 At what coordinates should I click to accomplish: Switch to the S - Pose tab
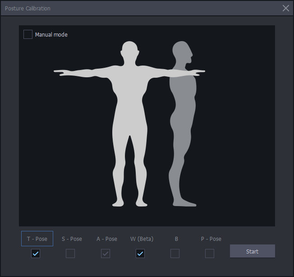coord(72,239)
